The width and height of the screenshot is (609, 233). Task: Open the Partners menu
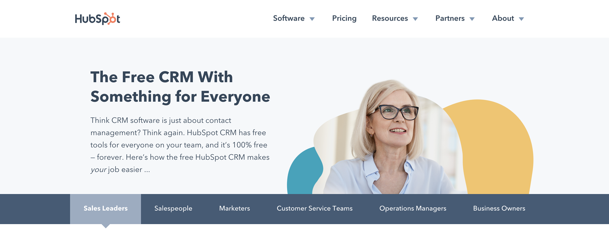coord(450,18)
